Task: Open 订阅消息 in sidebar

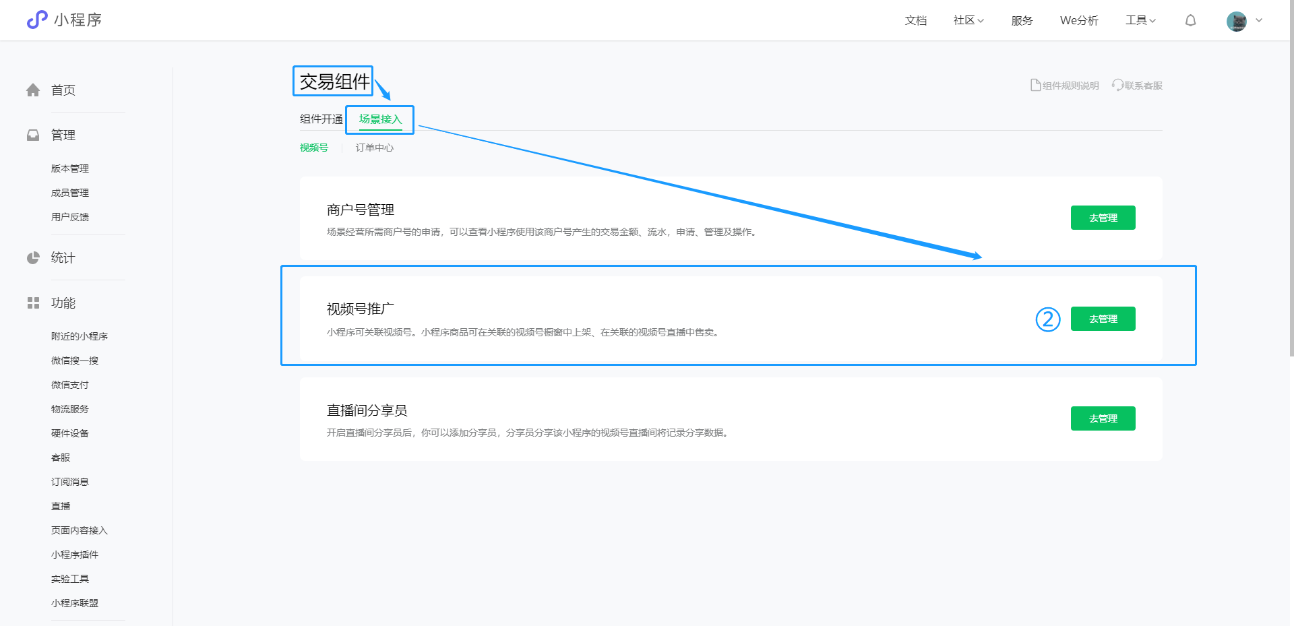Action: (x=70, y=482)
